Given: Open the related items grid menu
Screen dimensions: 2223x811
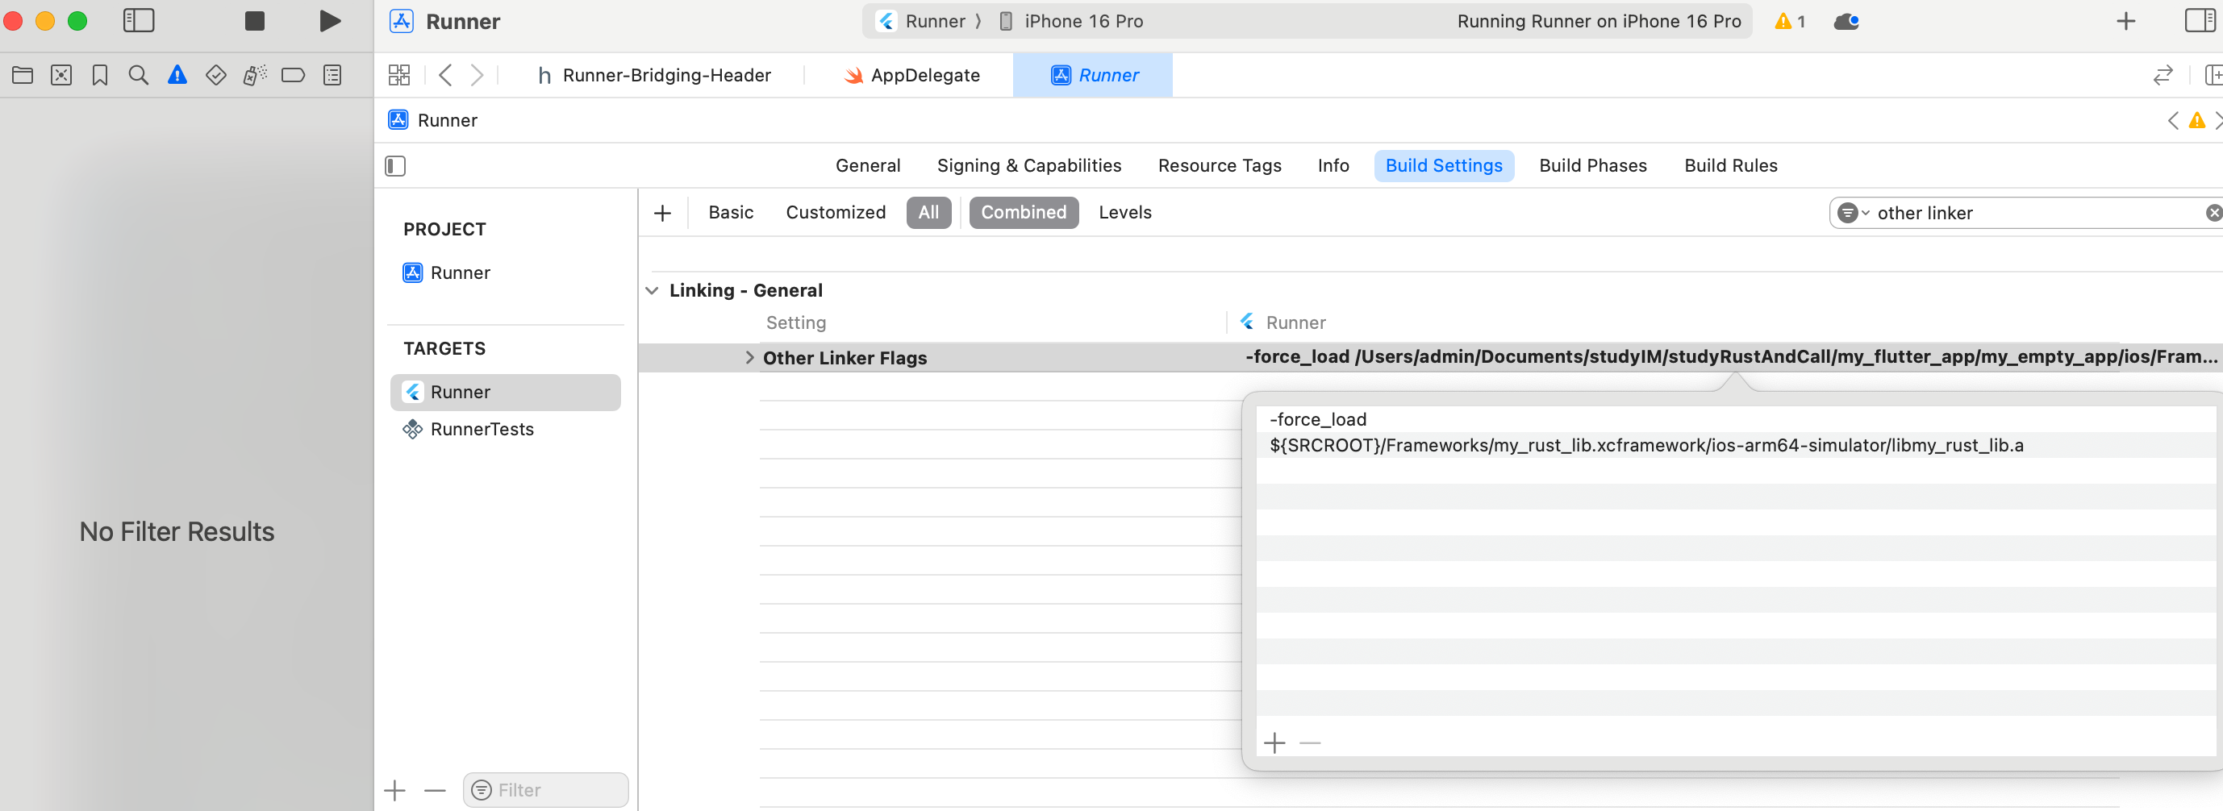Looking at the screenshot, I should [398, 75].
